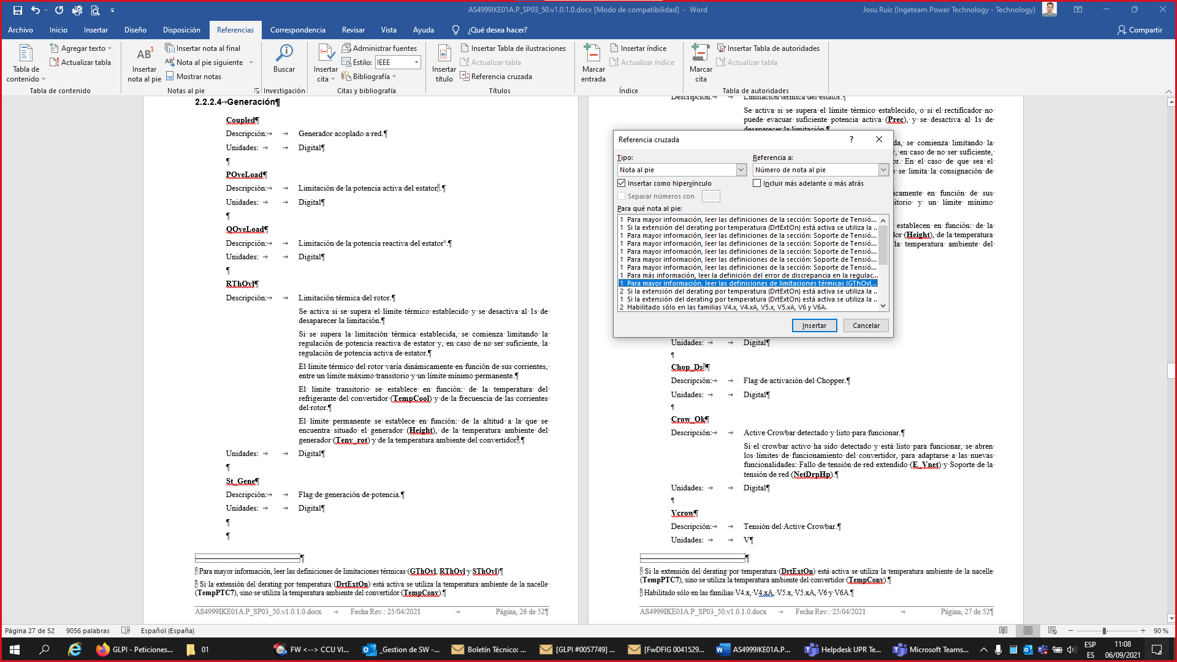This screenshot has height=662, width=1177.
Task: Open the Correspondencia ribbon tab
Action: click(297, 29)
